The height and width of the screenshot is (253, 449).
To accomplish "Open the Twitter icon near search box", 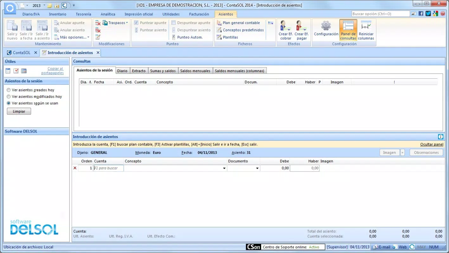I will coord(428,14).
